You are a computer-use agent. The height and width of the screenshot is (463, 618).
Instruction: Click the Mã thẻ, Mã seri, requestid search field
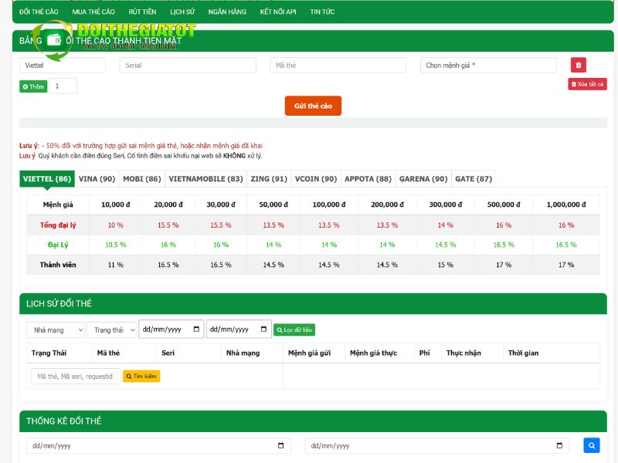point(76,377)
